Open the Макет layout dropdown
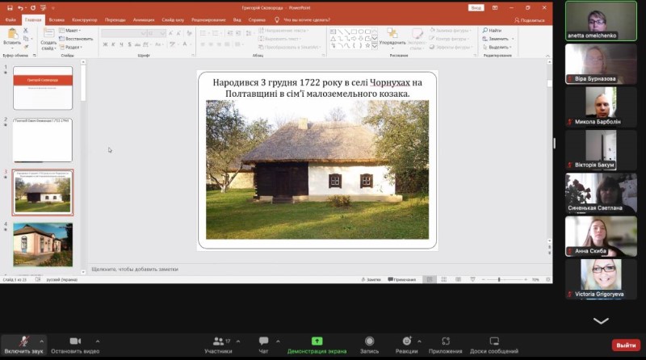This screenshot has width=646, height=360. (x=70, y=31)
